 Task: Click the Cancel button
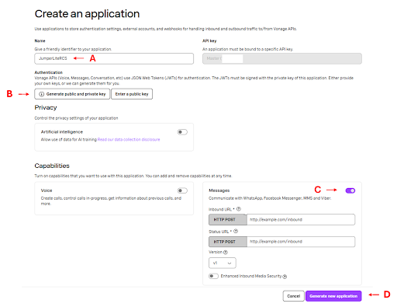click(293, 296)
